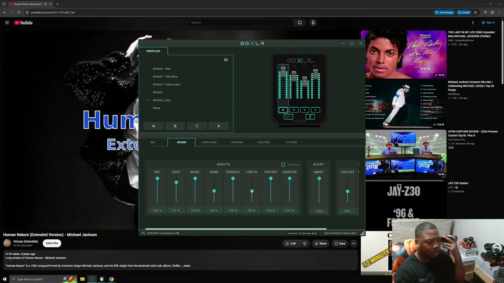Mute the second fader on the GoXLR device

point(294,110)
